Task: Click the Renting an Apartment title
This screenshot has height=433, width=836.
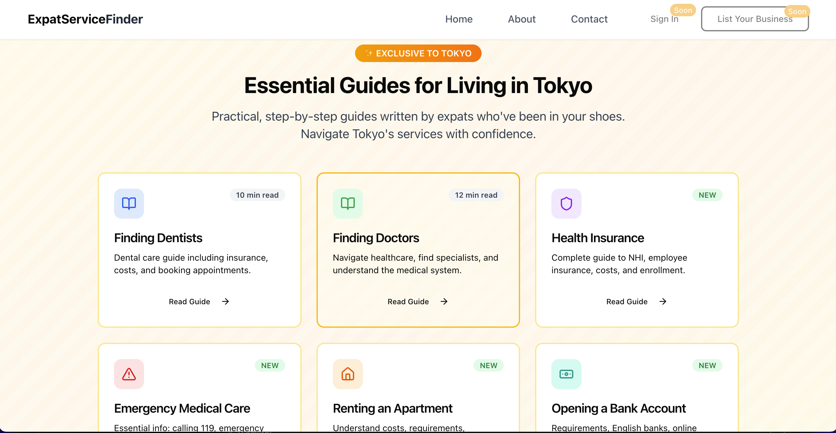Action: [x=392, y=409]
